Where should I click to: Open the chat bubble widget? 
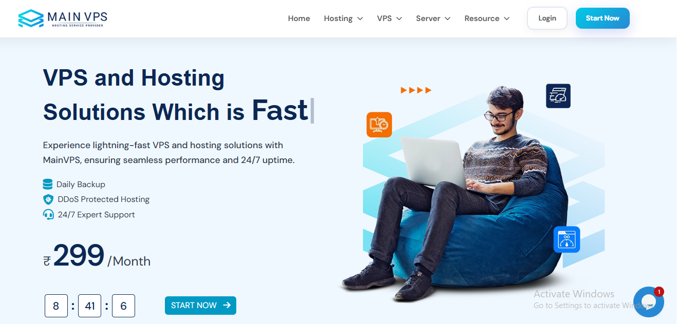click(x=648, y=301)
